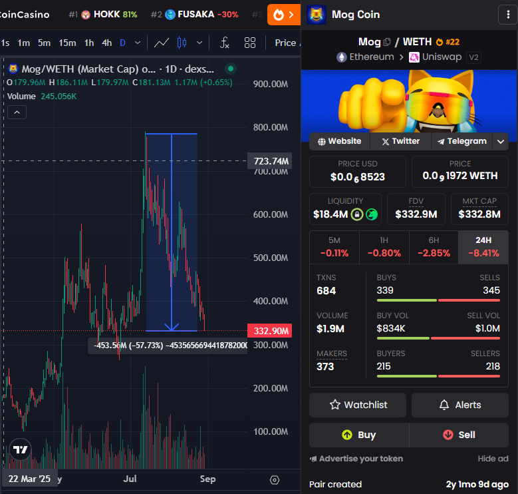Click the FUSAKA -30% trending item
This screenshot has height=494, width=518.
click(x=194, y=15)
